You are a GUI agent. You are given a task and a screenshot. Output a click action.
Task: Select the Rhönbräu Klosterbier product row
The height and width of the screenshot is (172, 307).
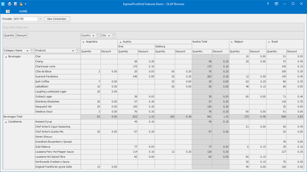click(58, 102)
